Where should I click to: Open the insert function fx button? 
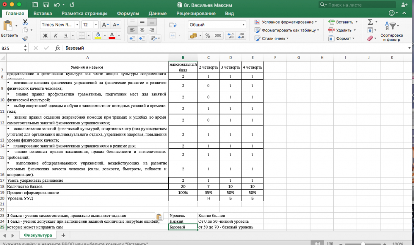coord(57,48)
